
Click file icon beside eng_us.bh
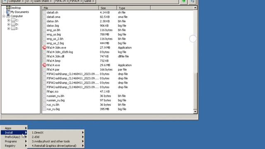44,30
